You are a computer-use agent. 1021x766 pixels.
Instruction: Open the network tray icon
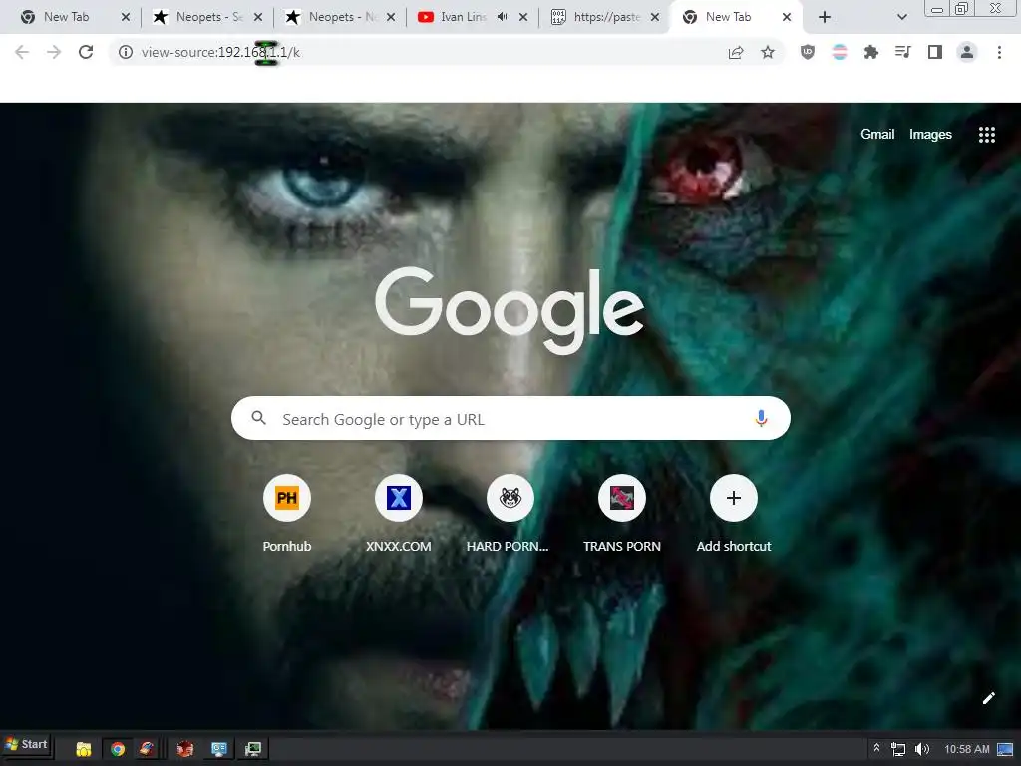click(x=898, y=749)
